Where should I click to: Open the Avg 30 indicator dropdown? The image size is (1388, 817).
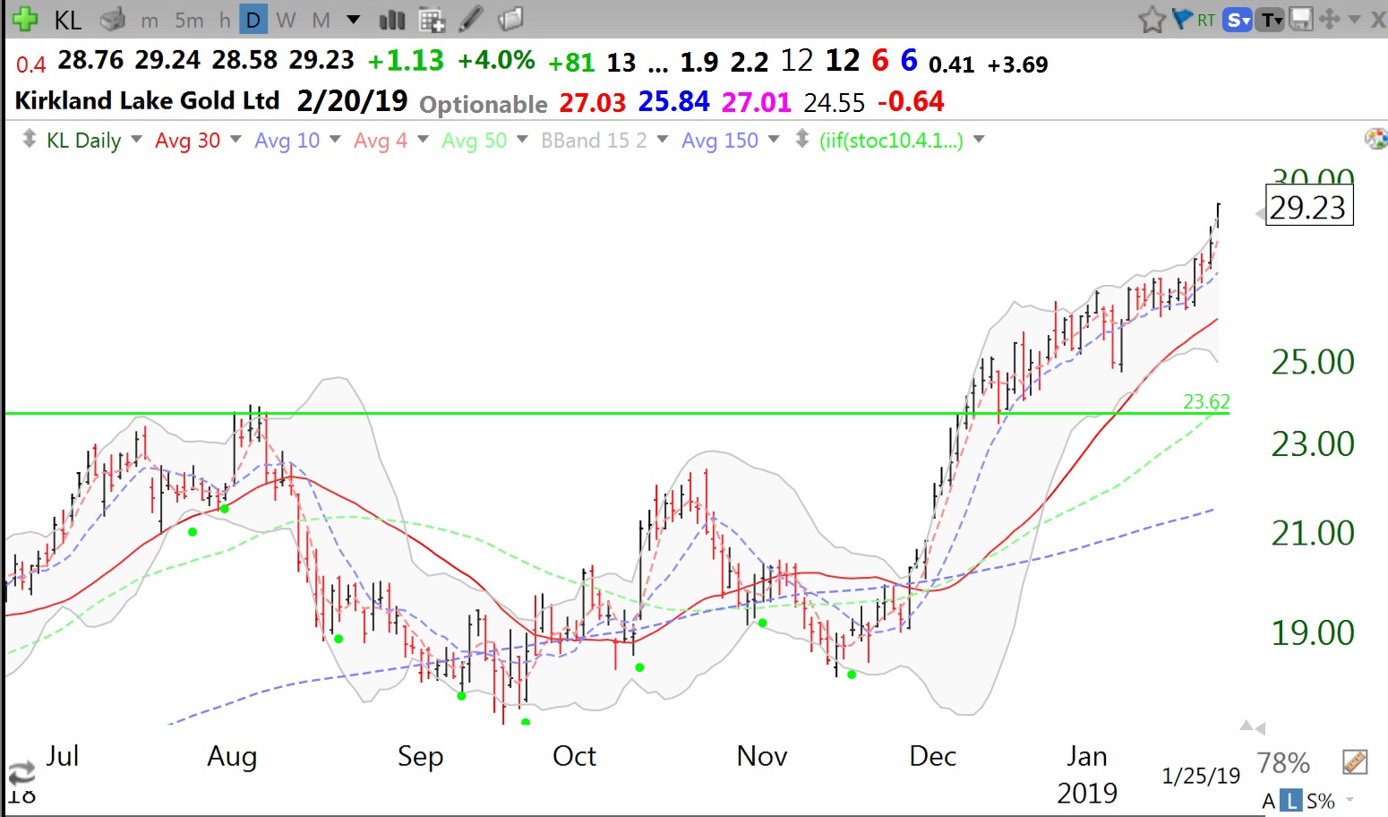[x=236, y=140]
